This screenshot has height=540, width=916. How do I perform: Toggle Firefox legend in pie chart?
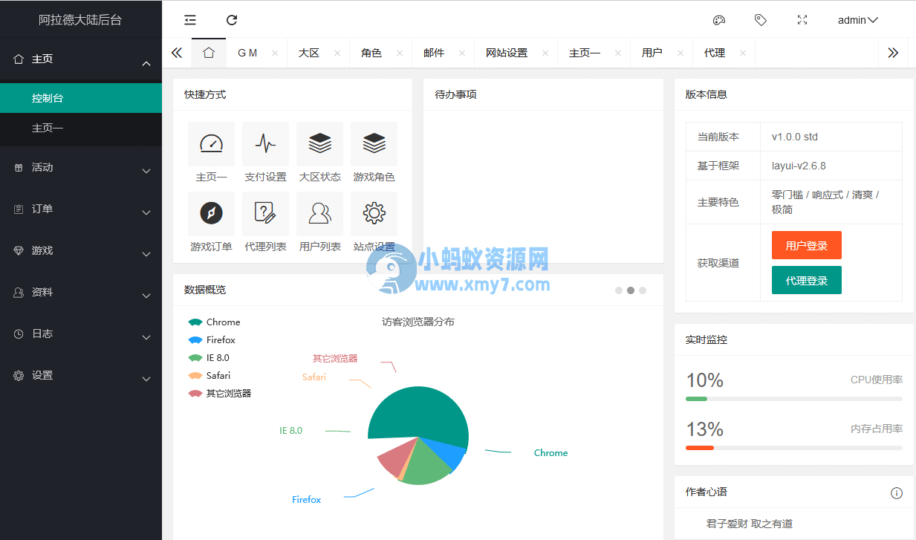(x=212, y=340)
